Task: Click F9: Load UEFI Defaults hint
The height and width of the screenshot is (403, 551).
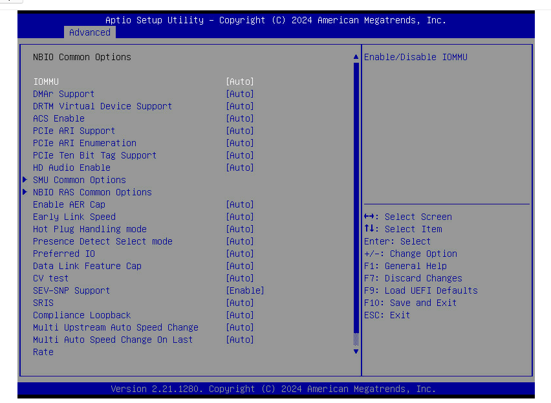Action: pyautogui.click(x=420, y=290)
